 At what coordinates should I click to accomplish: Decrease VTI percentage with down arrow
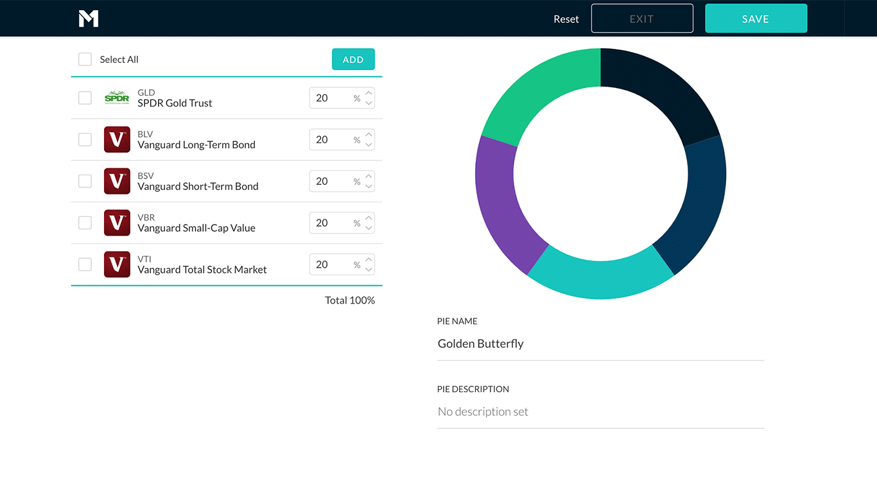pos(369,270)
